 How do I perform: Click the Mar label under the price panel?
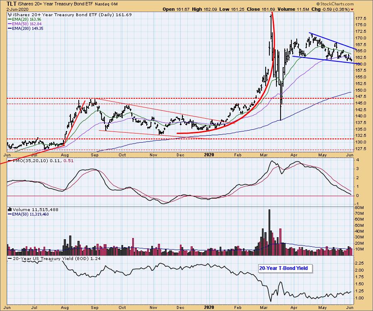tap(264, 155)
